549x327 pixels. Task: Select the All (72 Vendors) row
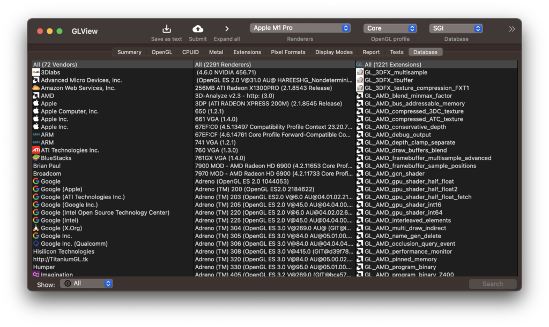coord(113,65)
